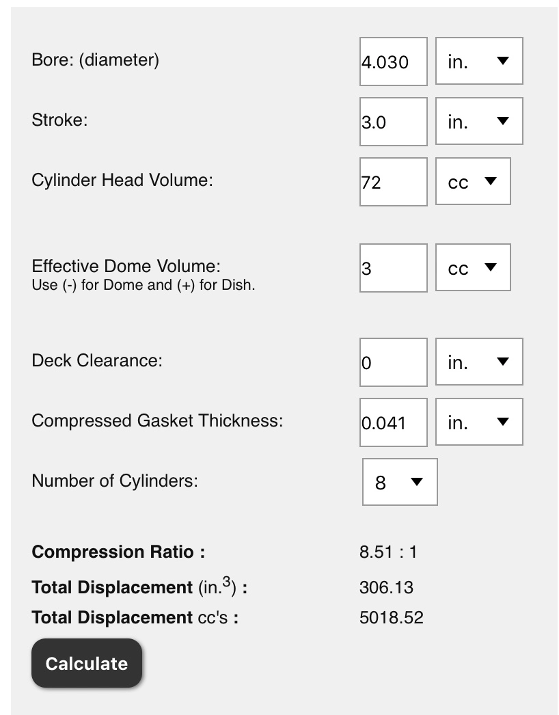
Task: Open the Number of Cylinders dropdown
Action: pyautogui.click(x=400, y=482)
